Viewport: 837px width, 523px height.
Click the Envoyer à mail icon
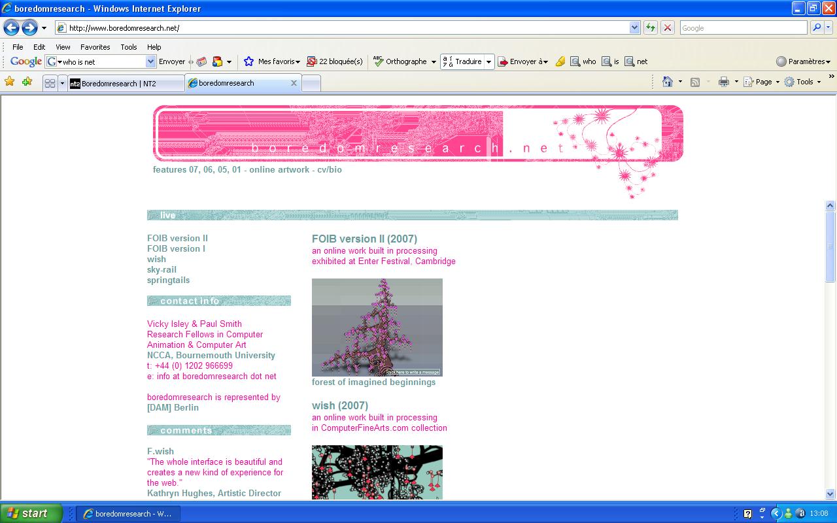click(503, 61)
